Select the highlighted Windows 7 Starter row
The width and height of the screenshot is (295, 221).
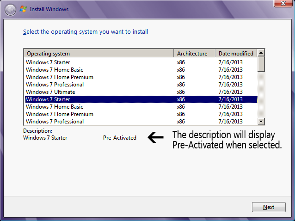tap(141, 99)
